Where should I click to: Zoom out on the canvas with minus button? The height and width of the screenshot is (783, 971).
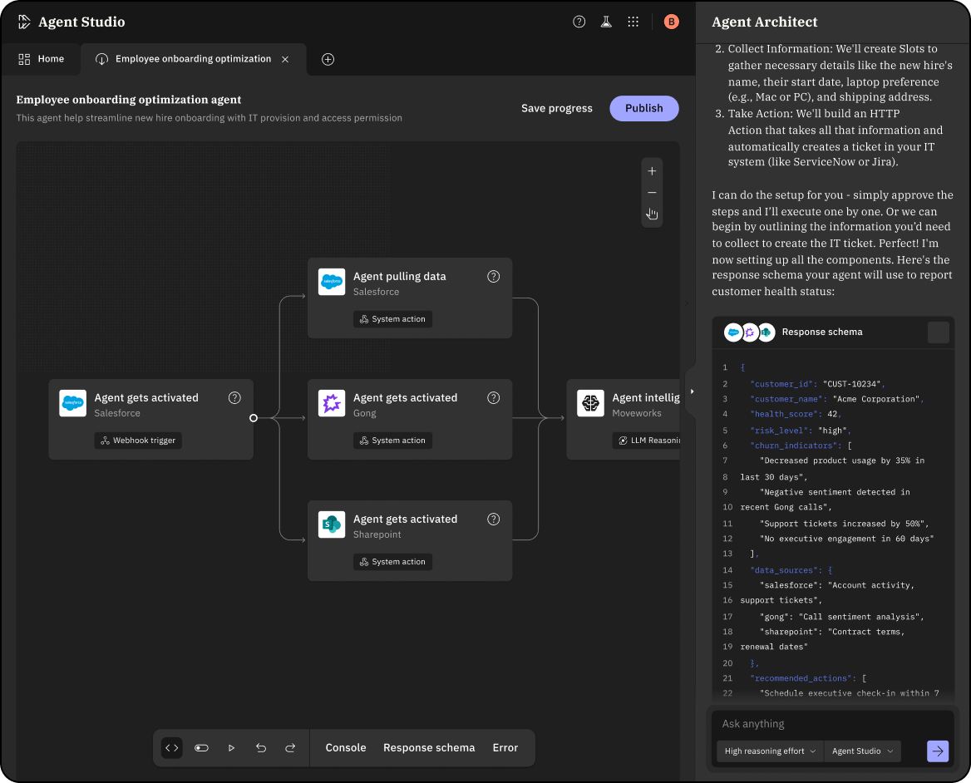[x=652, y=193]
